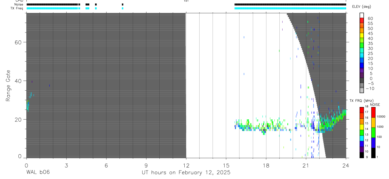Click the 'NOISE' legend title
The height and width of the screenshot is (179, 389).
point(375,104)
